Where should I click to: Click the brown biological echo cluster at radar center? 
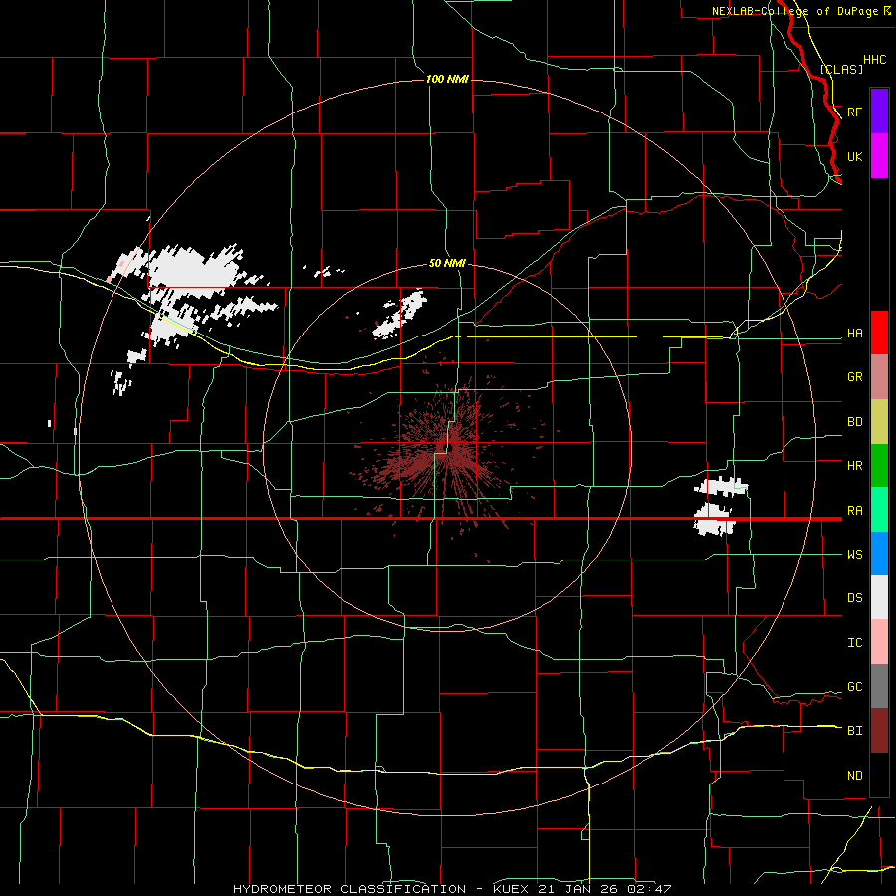[x=449, y=451]
